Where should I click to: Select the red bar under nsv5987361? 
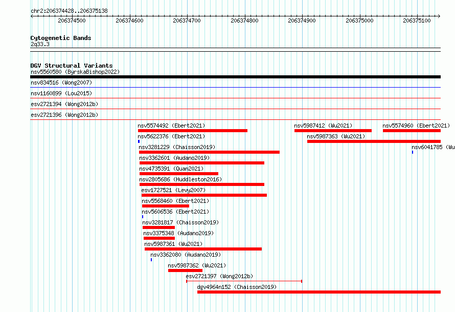click(x=203, y=249)
